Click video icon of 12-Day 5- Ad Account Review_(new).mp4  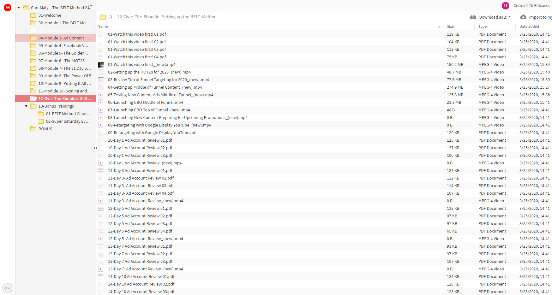click(101, 239)
